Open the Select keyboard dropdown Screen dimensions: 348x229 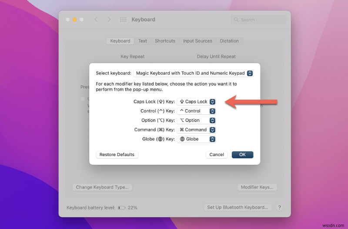click(193, 73)
